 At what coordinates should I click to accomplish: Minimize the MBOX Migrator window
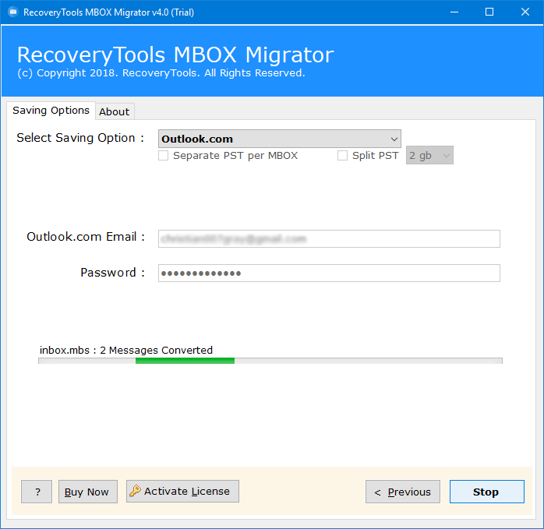(454, 12)
